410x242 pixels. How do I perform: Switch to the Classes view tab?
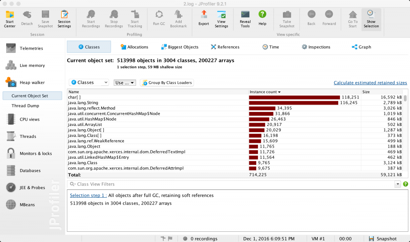89,47
